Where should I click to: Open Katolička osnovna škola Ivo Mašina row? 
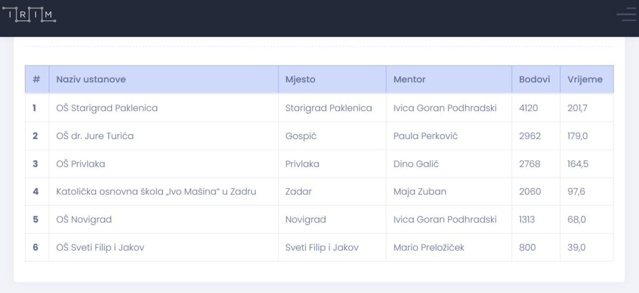point(319,191)
